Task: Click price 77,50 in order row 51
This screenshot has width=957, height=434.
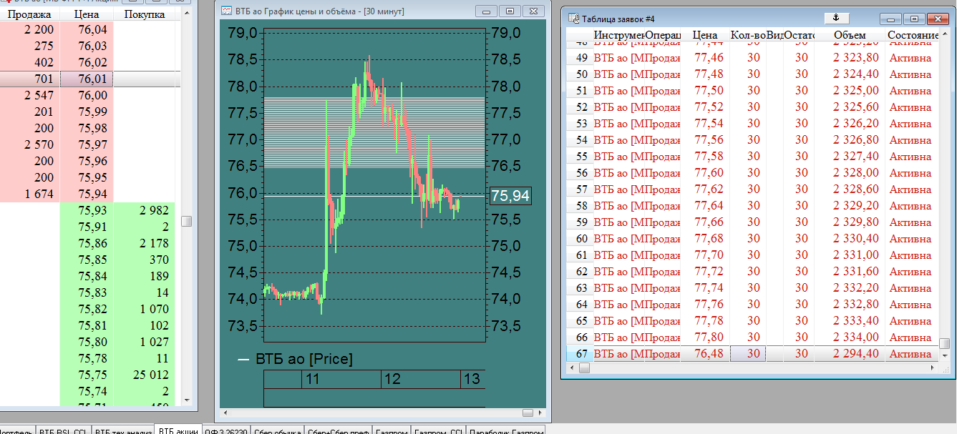Action: [708, 91]
